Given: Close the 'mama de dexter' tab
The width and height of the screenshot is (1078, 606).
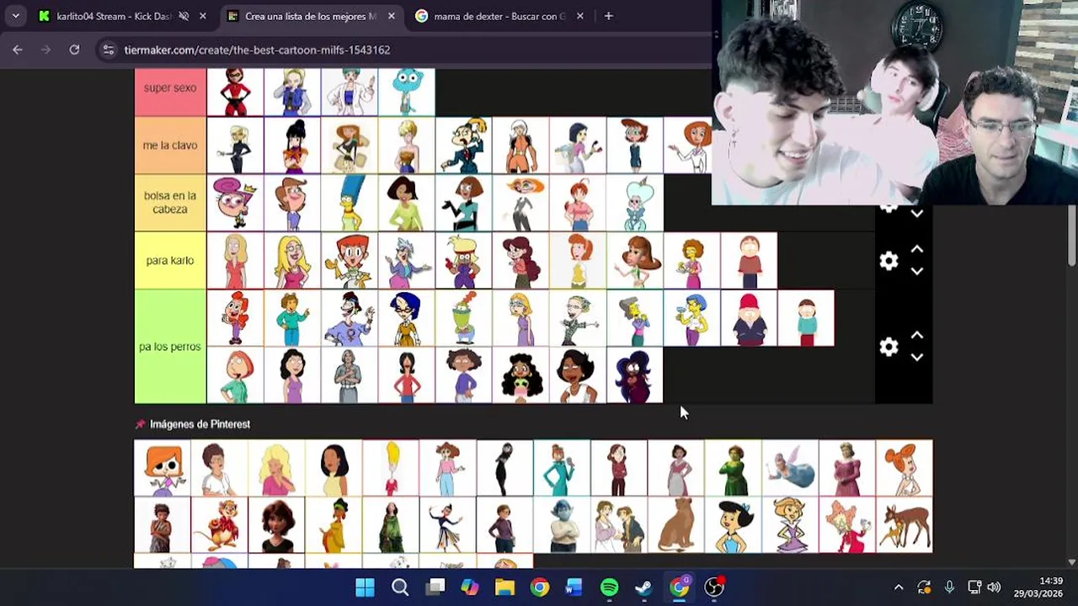Looking at the screenshot, I should coord(579,16).
